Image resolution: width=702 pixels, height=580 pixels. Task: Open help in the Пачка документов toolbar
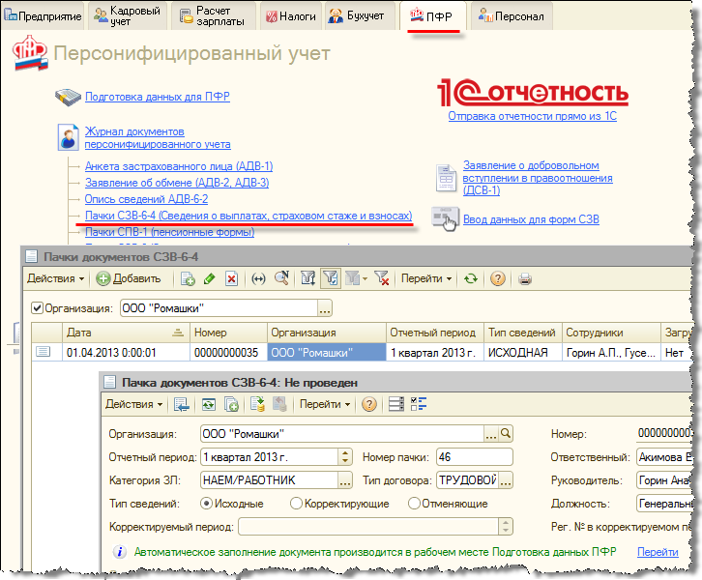tap(369, 405)
